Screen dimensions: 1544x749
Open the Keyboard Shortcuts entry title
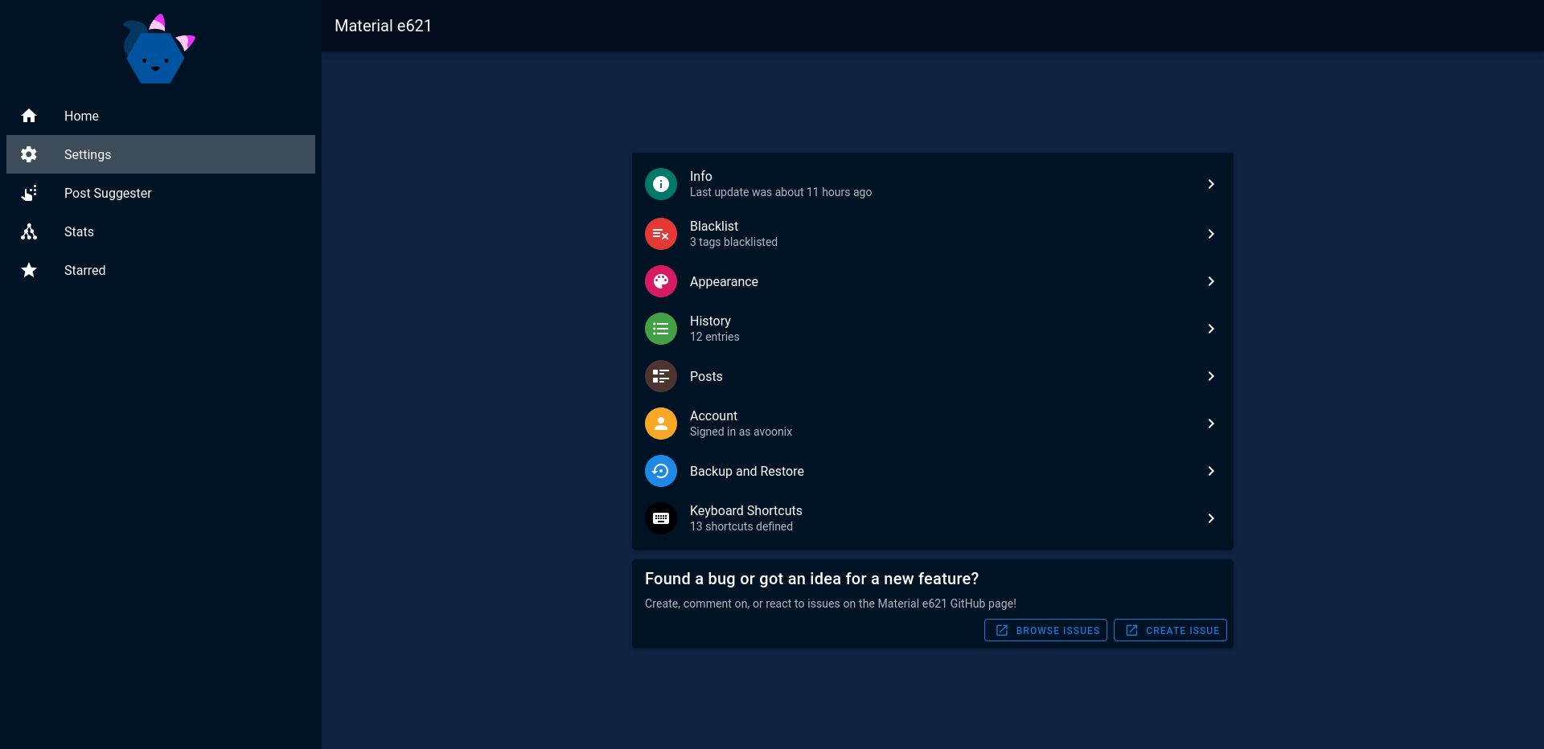pyautogui.click(x=746, y=510)
